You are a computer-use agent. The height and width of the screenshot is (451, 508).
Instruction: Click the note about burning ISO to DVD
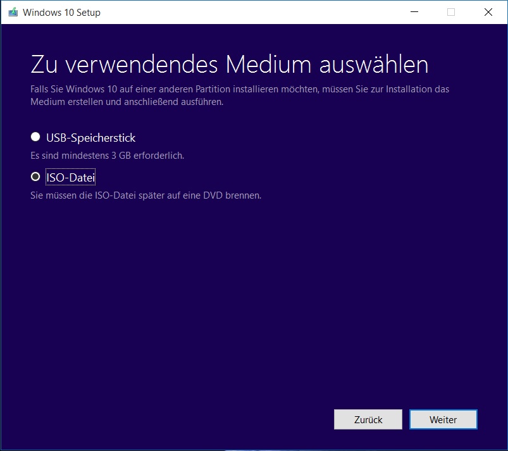(x=146, y=195)
